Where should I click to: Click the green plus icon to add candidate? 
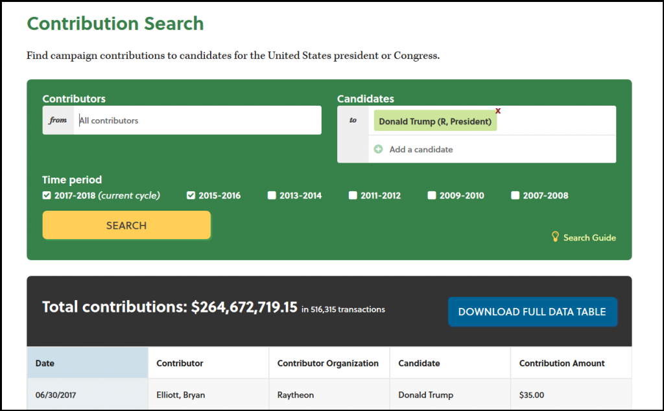pos(378,149)
